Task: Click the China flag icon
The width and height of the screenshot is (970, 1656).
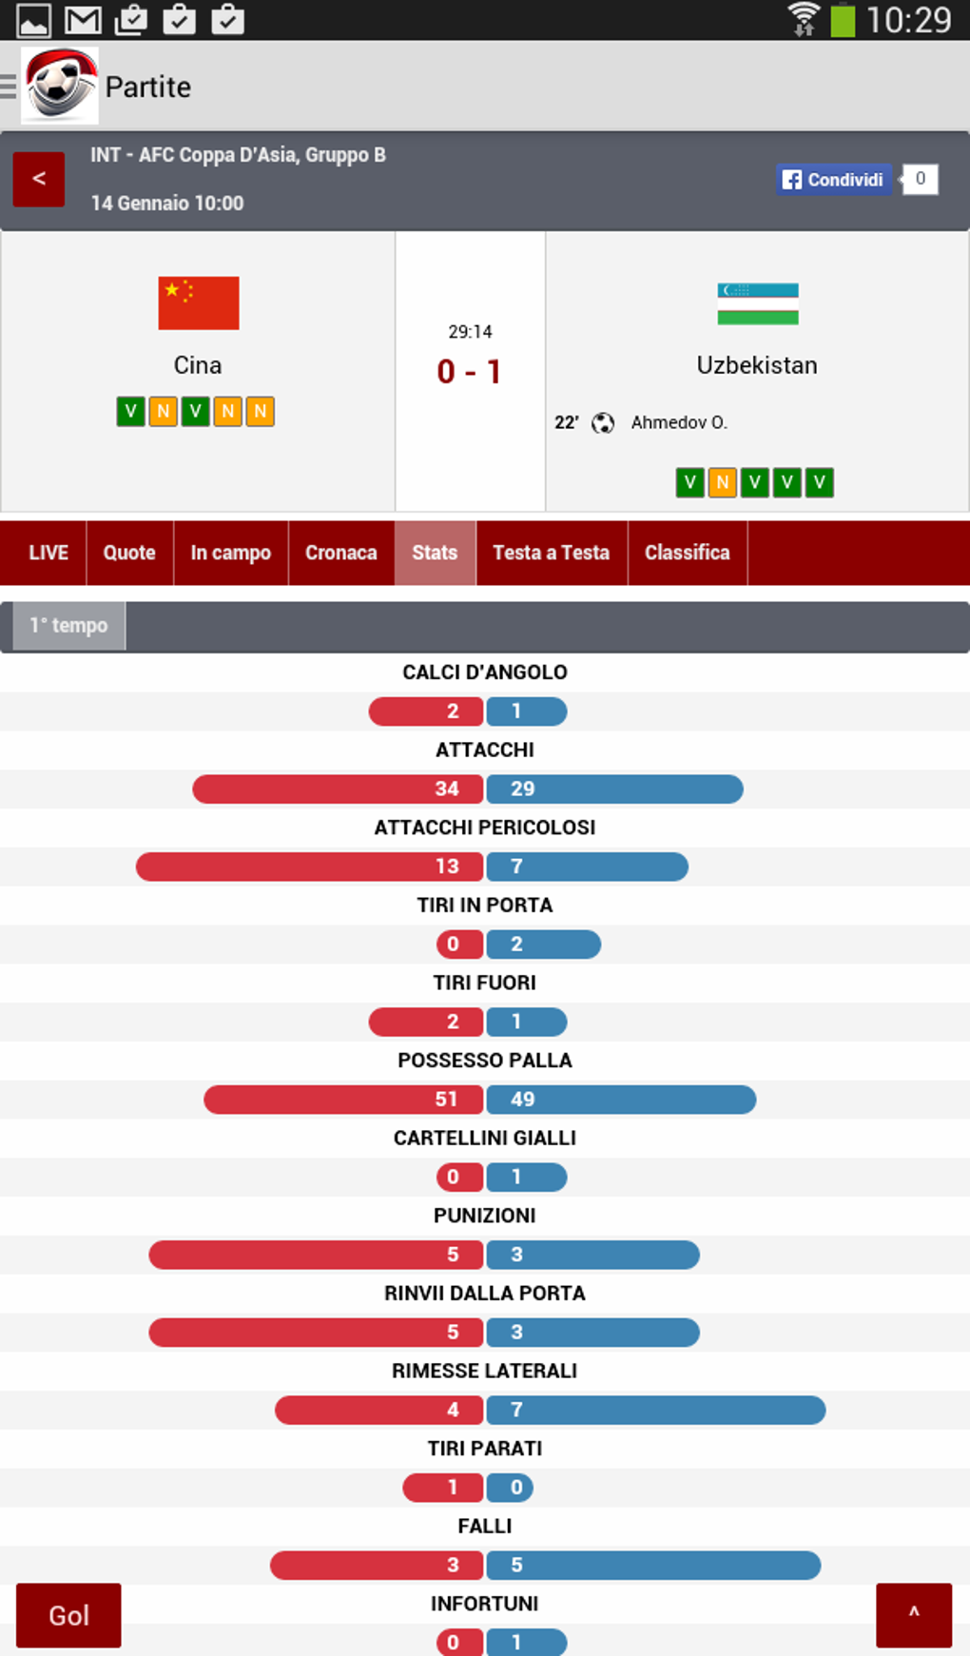Action: click(x=199, y=303)
